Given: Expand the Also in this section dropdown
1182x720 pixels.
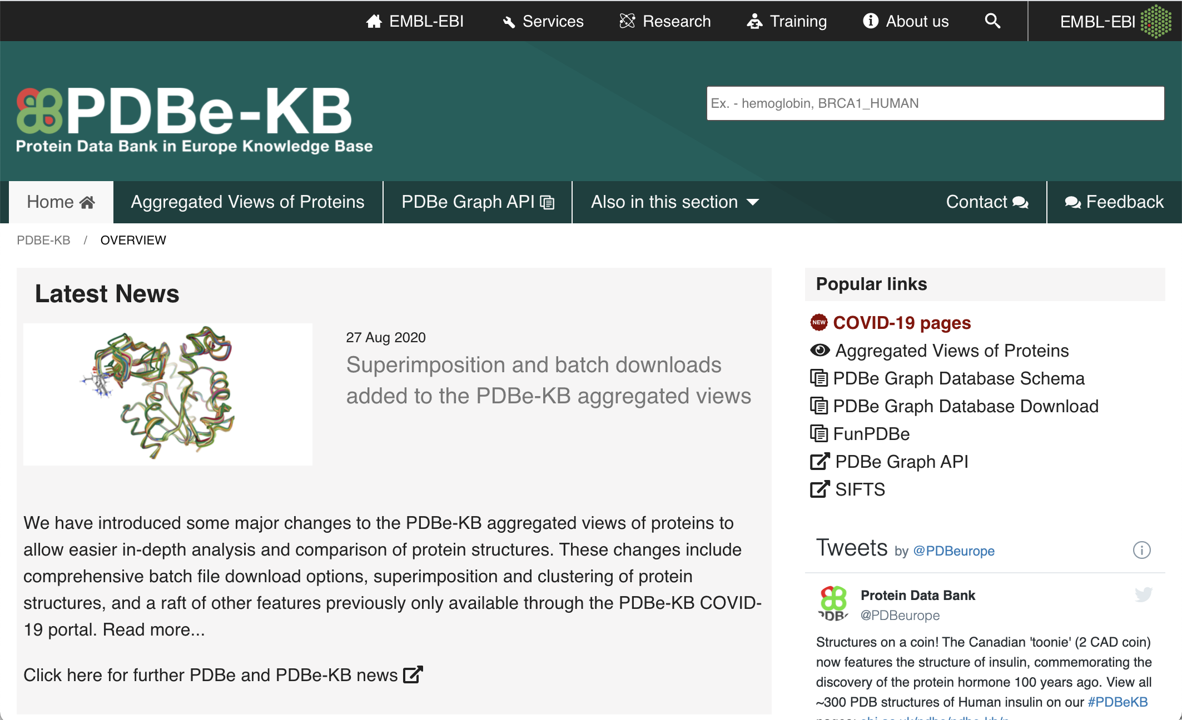Looking at the screenshot, I should click(x=675, y=202).
